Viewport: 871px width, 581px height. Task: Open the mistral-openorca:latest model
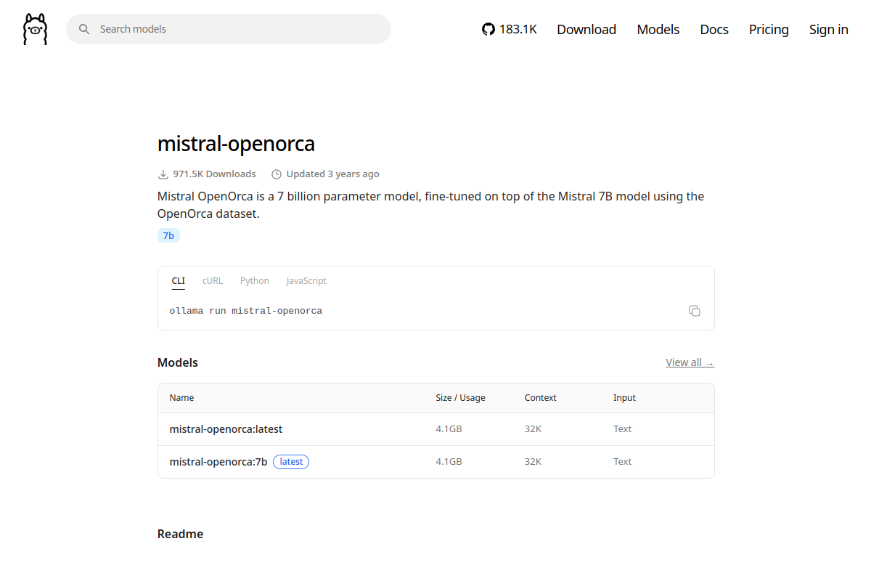click(226, 429)
